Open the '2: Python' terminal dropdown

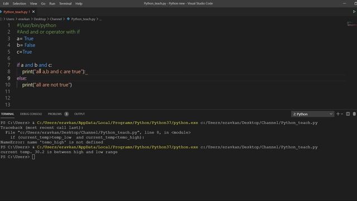tap(312, 114)
